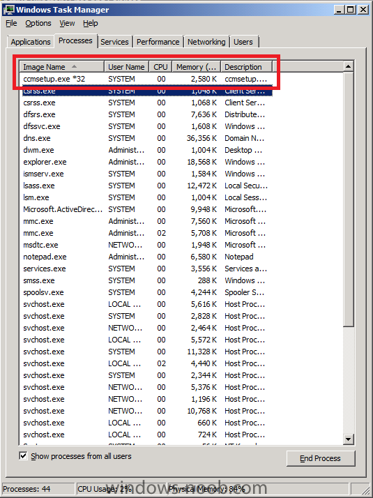Select the smss.exe process row

(146, 280)
